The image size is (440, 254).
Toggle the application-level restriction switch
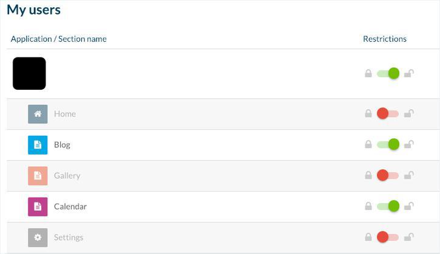tap(388, 74)
